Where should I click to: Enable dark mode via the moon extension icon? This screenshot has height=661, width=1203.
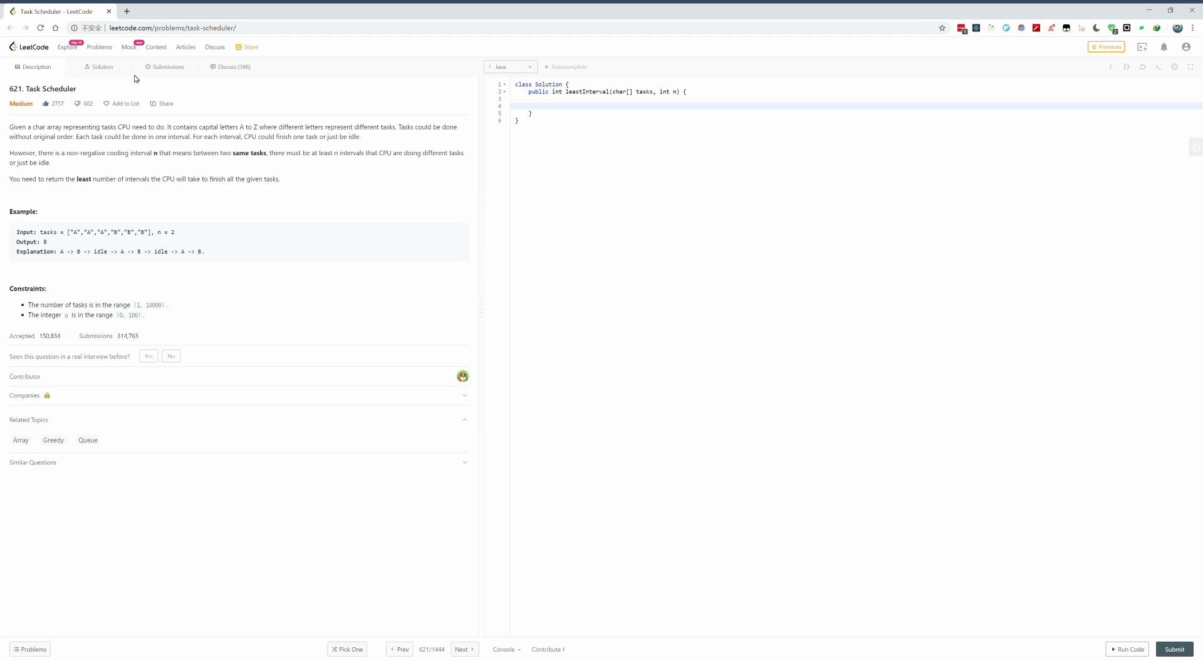pyautogui.click(x=1096, y=28)
